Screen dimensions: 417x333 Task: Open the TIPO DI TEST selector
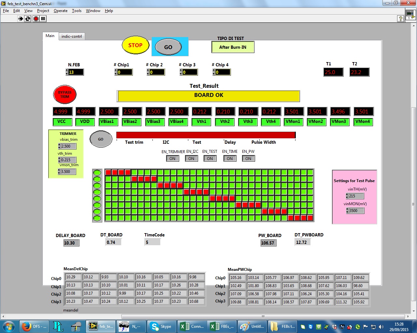pos(233,47)
